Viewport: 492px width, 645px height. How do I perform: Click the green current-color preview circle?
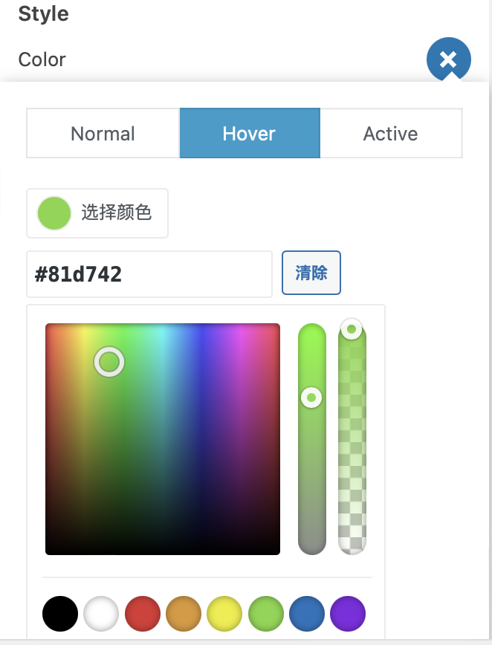tap(54, 213)
